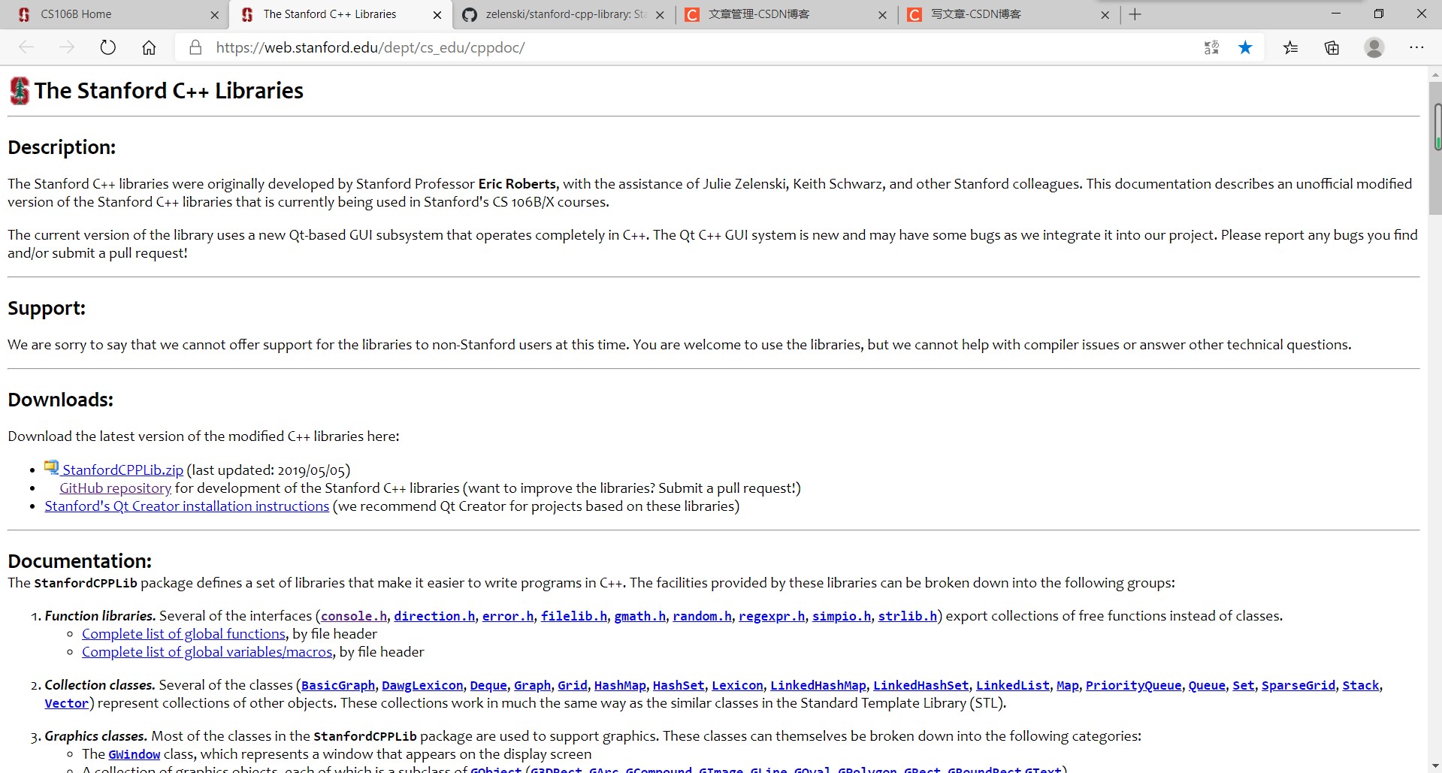Click the user profile avatar
1442x773 pixels.
point(1374,47)
